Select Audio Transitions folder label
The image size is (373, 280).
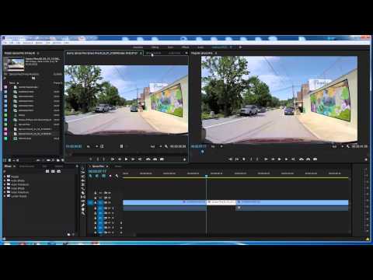coord(20,184)
